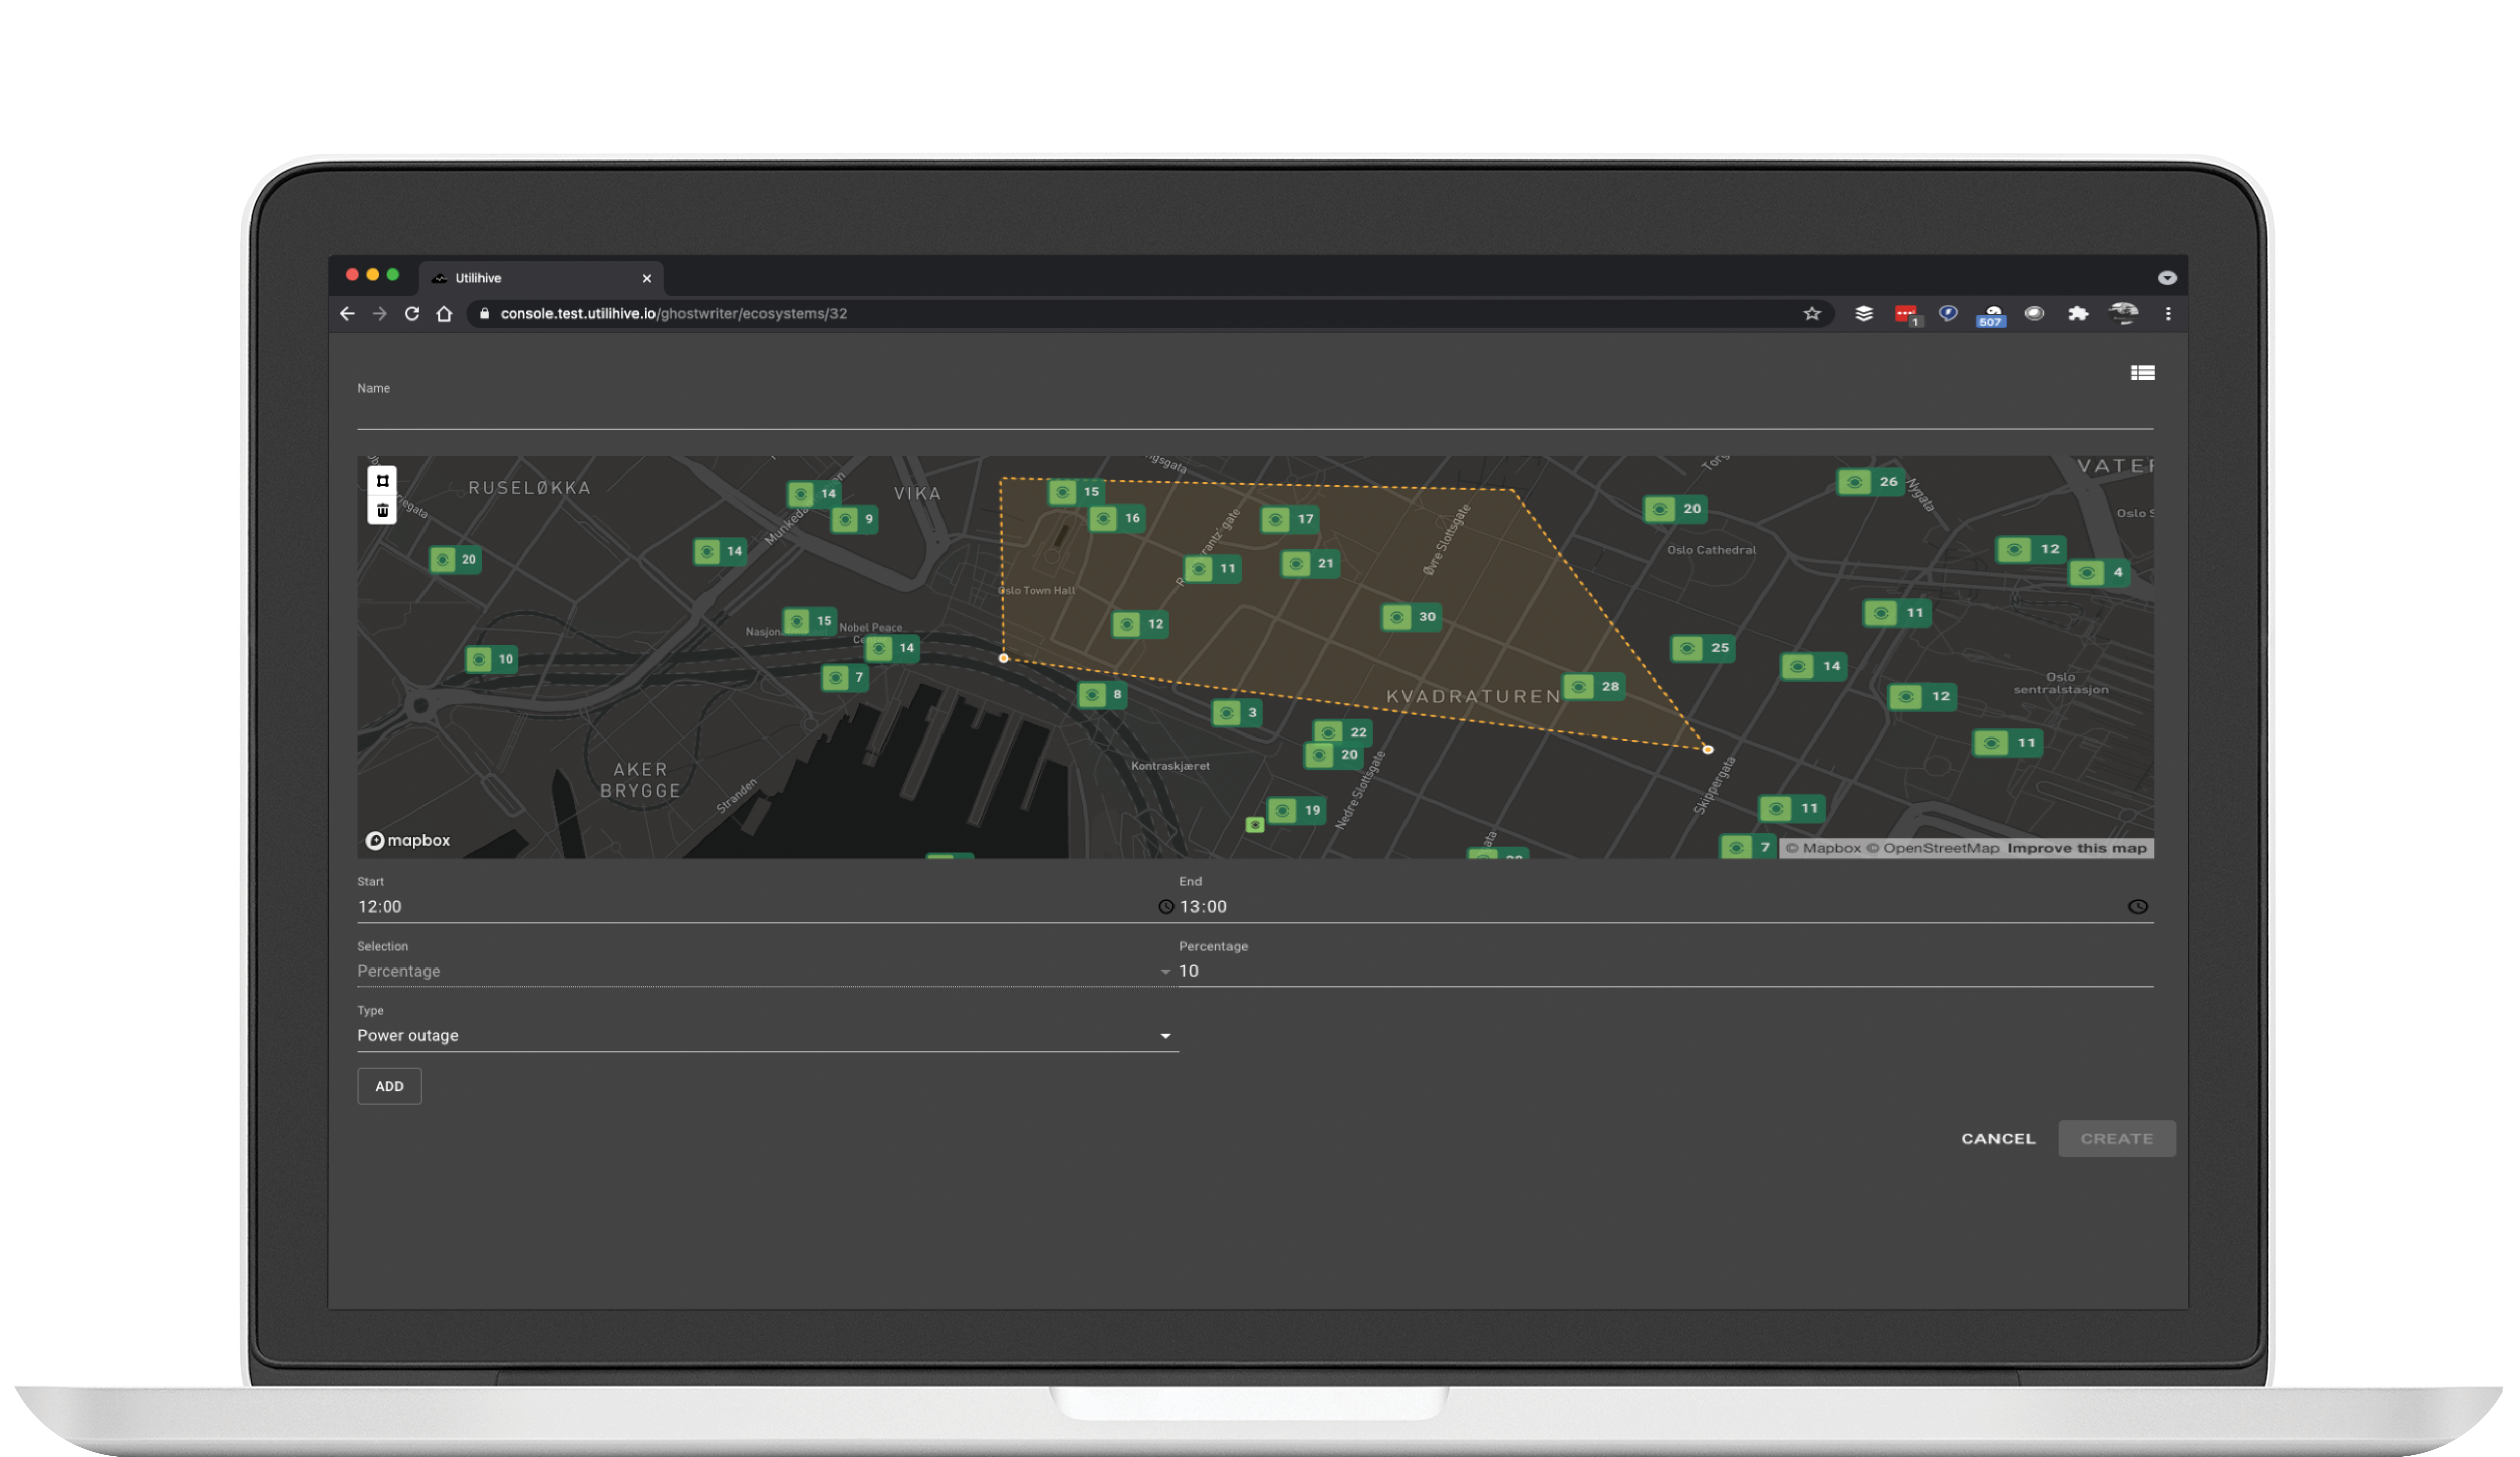
Task: Click the map marker labeled 21
Action: 1310,564
